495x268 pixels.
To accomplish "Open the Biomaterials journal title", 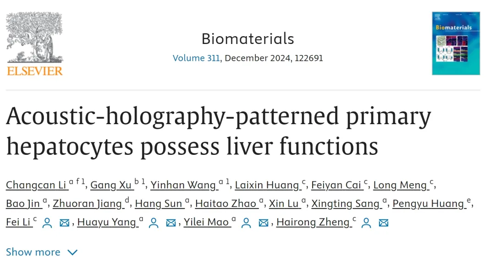I will coord(247,39).
